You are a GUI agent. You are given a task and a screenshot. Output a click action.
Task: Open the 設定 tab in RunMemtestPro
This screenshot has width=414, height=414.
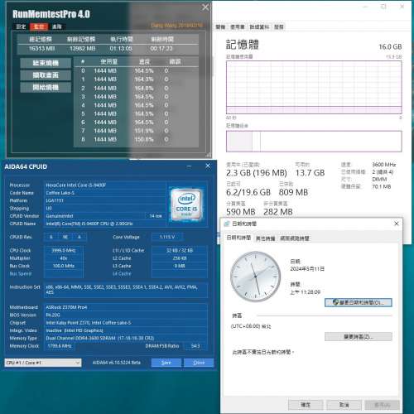coord(21,26)
